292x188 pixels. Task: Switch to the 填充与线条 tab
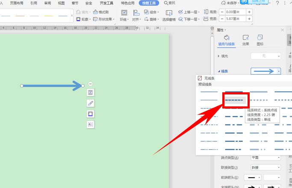(227, 40)
